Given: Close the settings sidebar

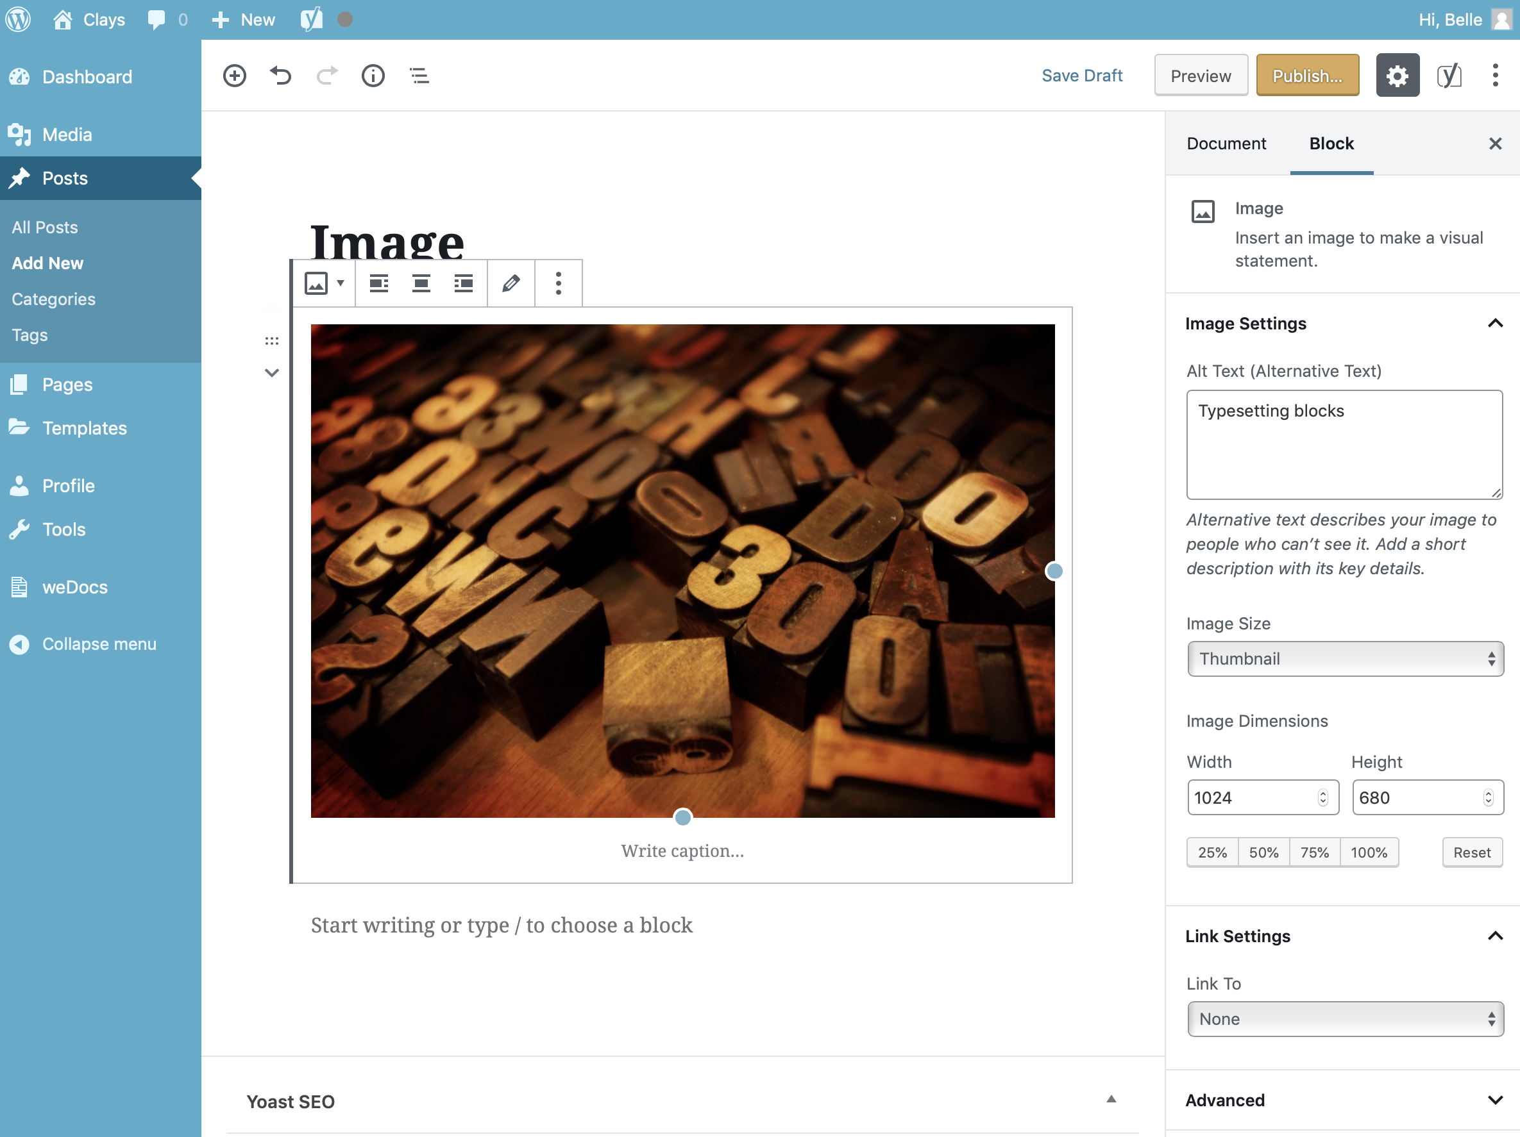Looking at the screenshot, I should coord(1494,144).
